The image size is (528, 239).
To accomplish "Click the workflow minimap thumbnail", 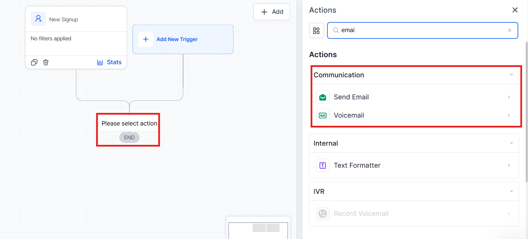I will click(x=258, y=229).
